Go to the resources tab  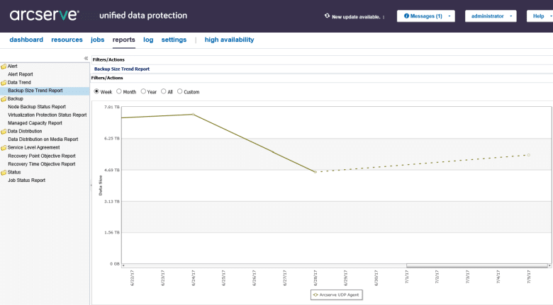coord(67,40)
